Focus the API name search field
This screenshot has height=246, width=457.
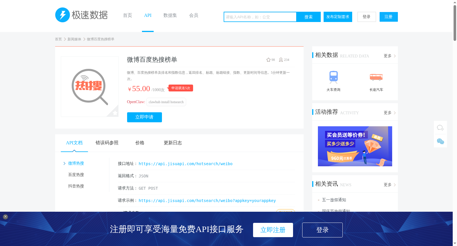[x=260, y=17]
